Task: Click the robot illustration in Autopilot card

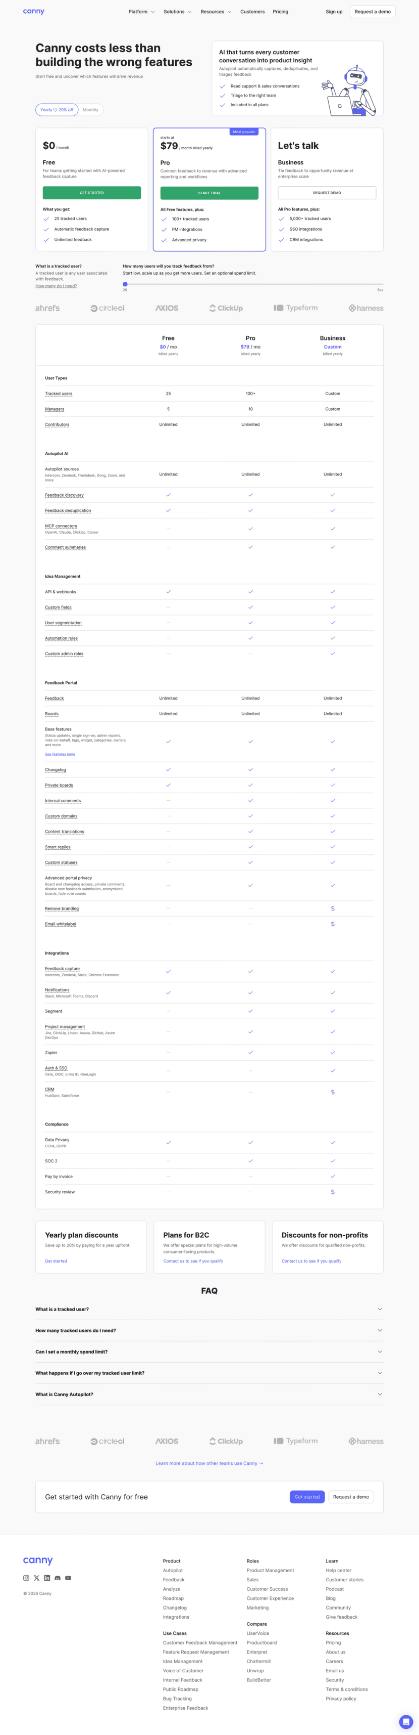Action: (x=349, y=90)
